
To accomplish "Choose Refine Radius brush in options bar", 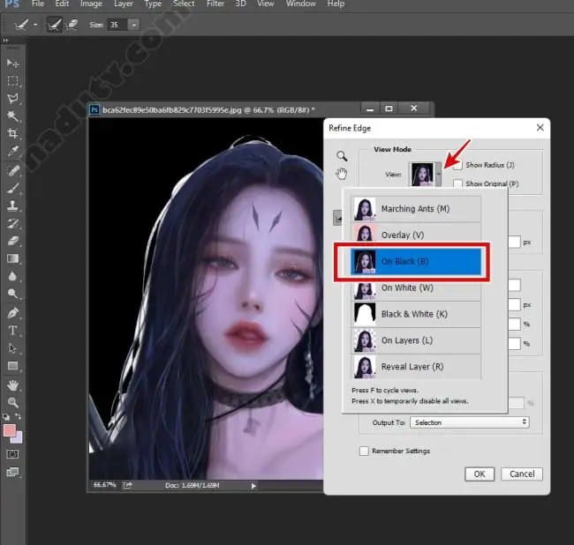I will 55,25.
